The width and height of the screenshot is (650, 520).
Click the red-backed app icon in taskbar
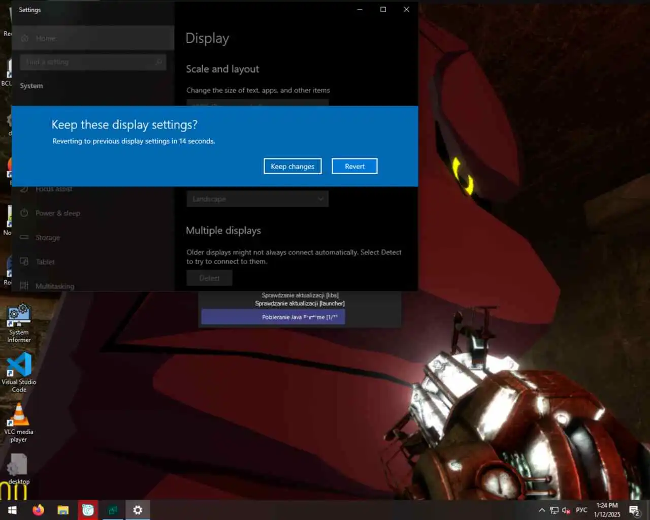tap(88, 510)
